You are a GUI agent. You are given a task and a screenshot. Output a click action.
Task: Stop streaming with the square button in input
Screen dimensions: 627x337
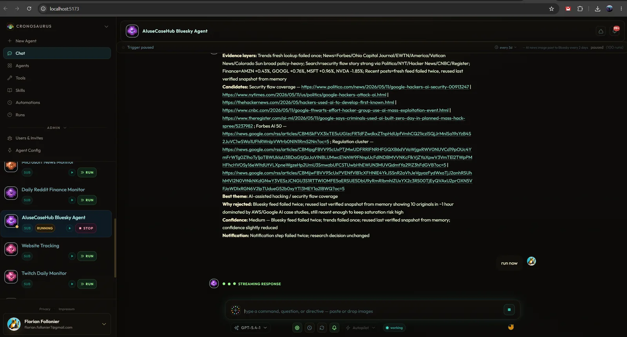[x=509, y=310]
